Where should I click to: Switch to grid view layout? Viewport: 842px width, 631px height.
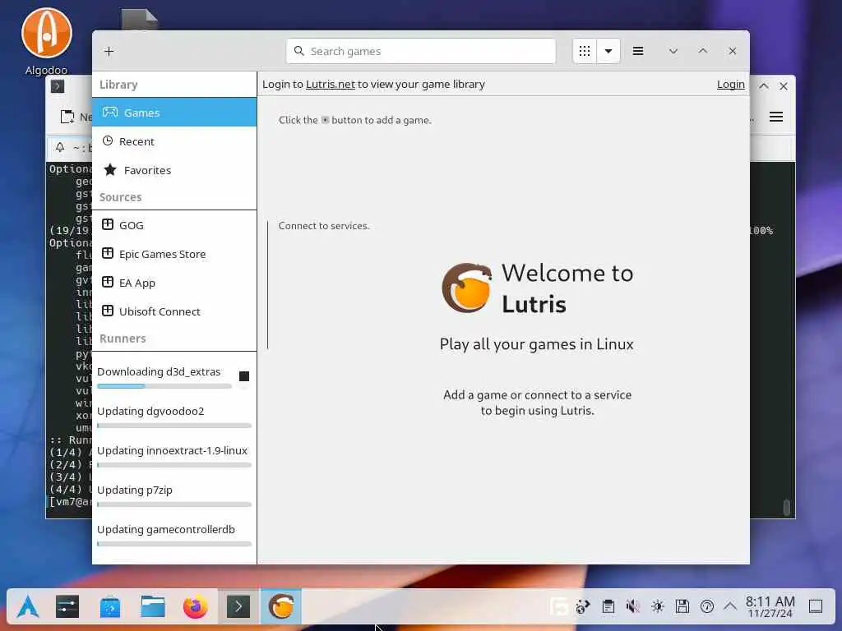(585, 51)
